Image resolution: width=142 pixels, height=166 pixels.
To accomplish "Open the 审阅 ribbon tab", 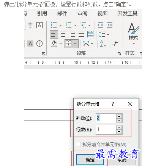I will tap(82, 13).
